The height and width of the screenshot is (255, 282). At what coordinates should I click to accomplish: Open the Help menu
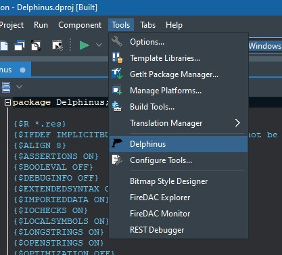point(174,25)
